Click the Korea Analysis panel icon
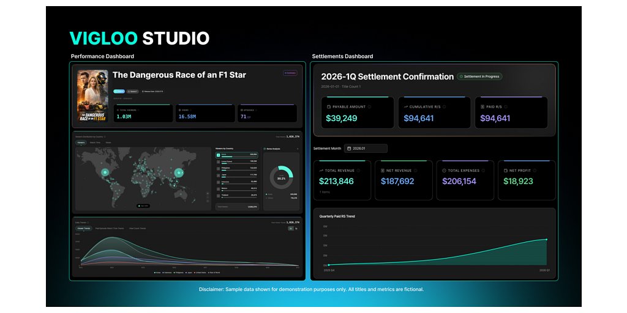This screenshot has height=313, width=627. (x=265, y=149)
